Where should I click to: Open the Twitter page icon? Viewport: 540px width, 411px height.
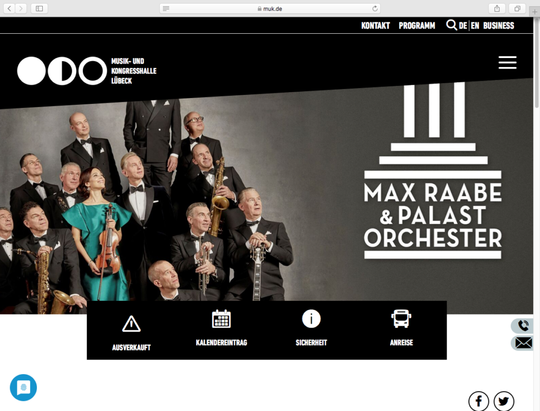504,401
